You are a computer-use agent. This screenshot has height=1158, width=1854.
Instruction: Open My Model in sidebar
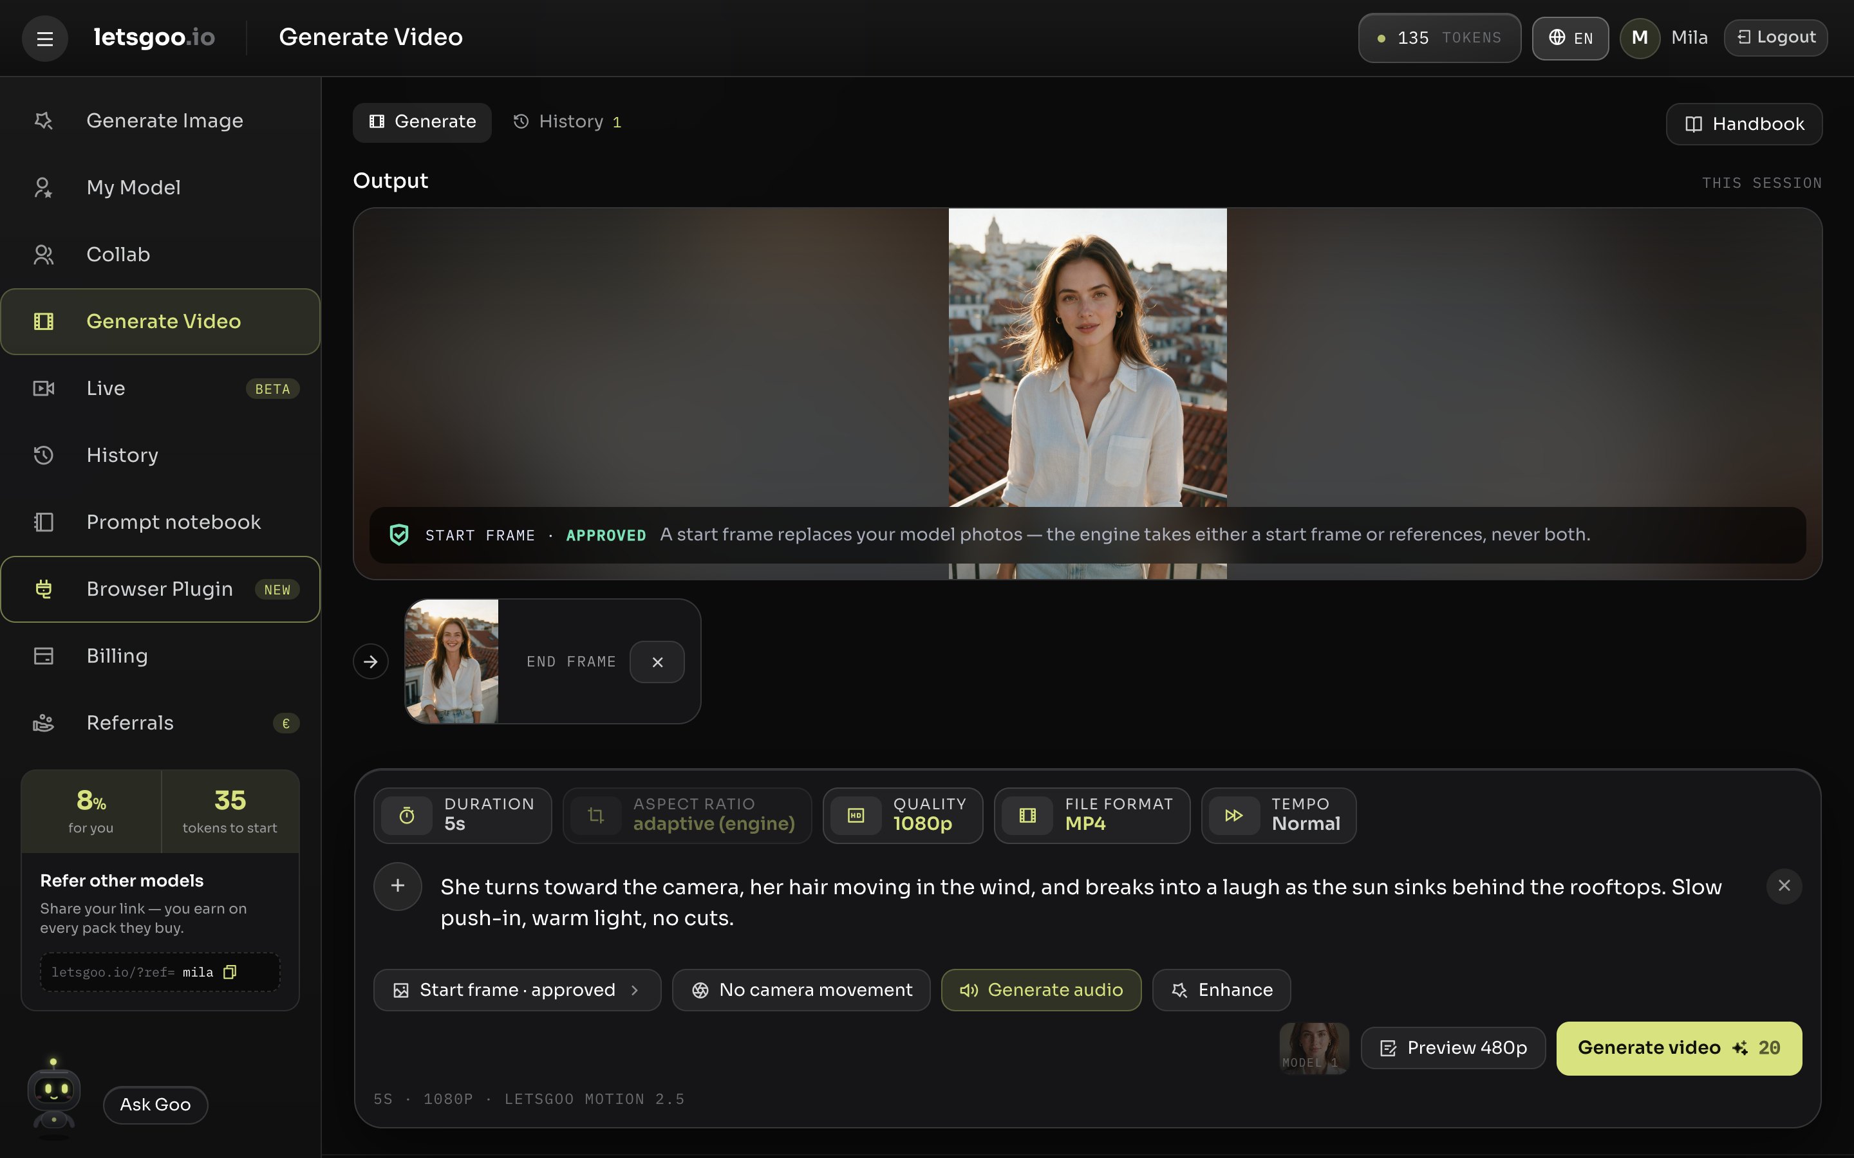pos(160,188)
